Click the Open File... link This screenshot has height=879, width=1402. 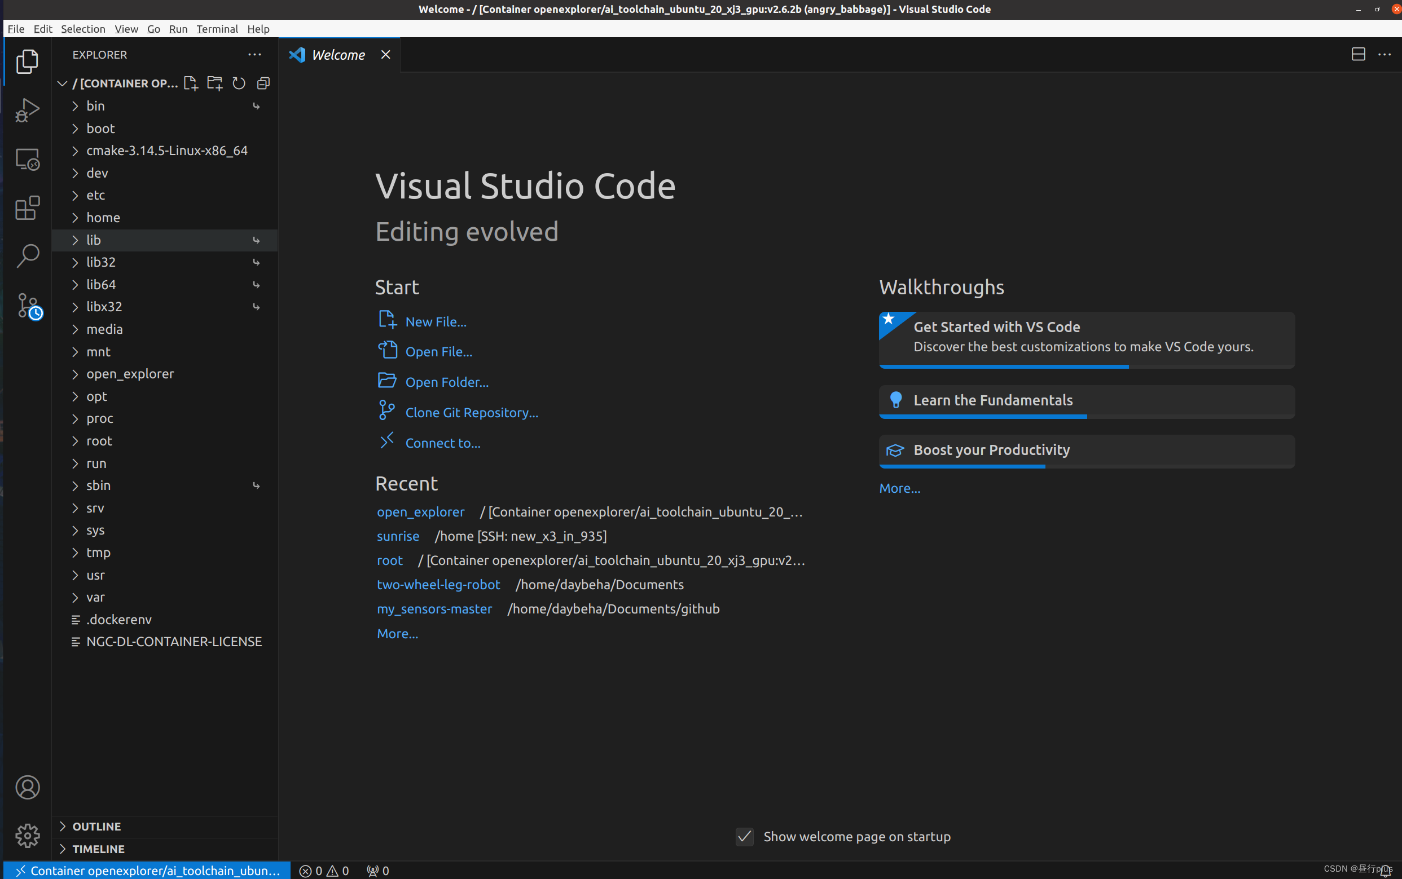click(438, 352)
